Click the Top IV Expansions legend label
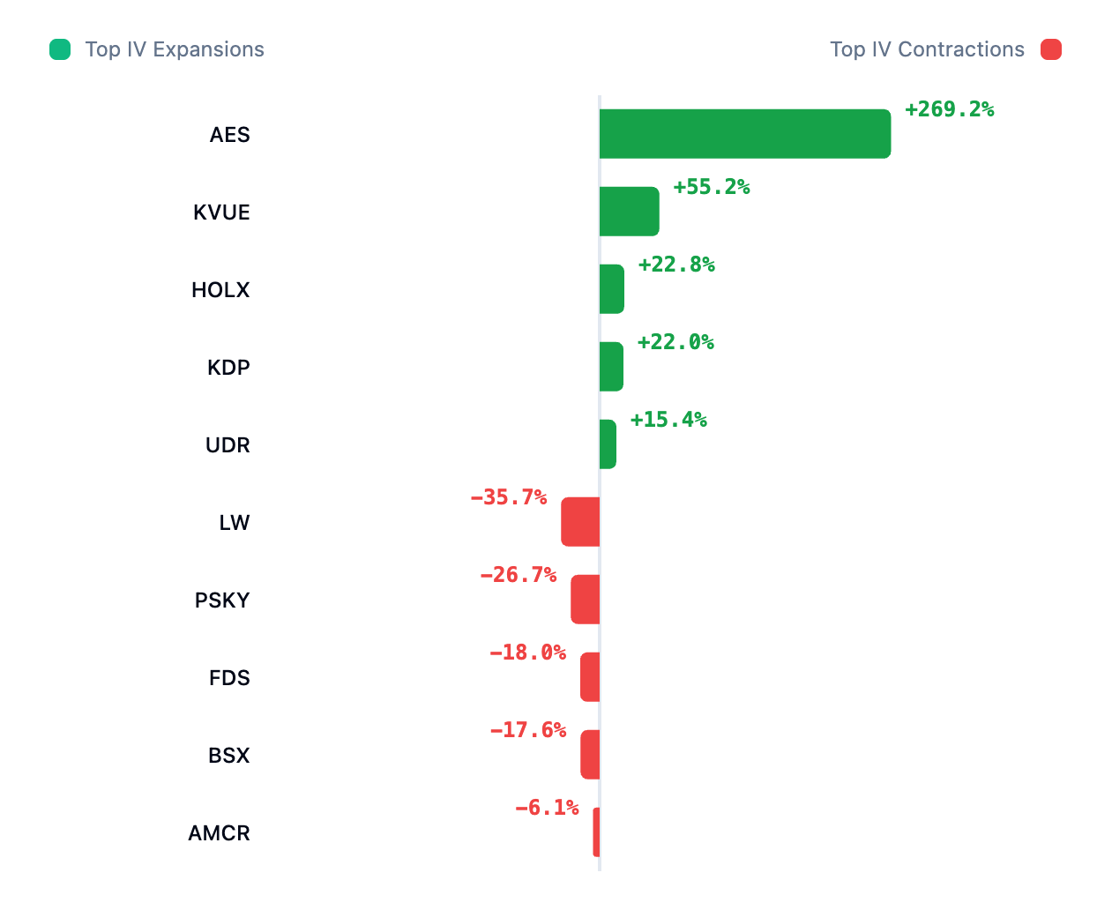The width and height of the screenshot is (1097, 910). pos(175,49)
